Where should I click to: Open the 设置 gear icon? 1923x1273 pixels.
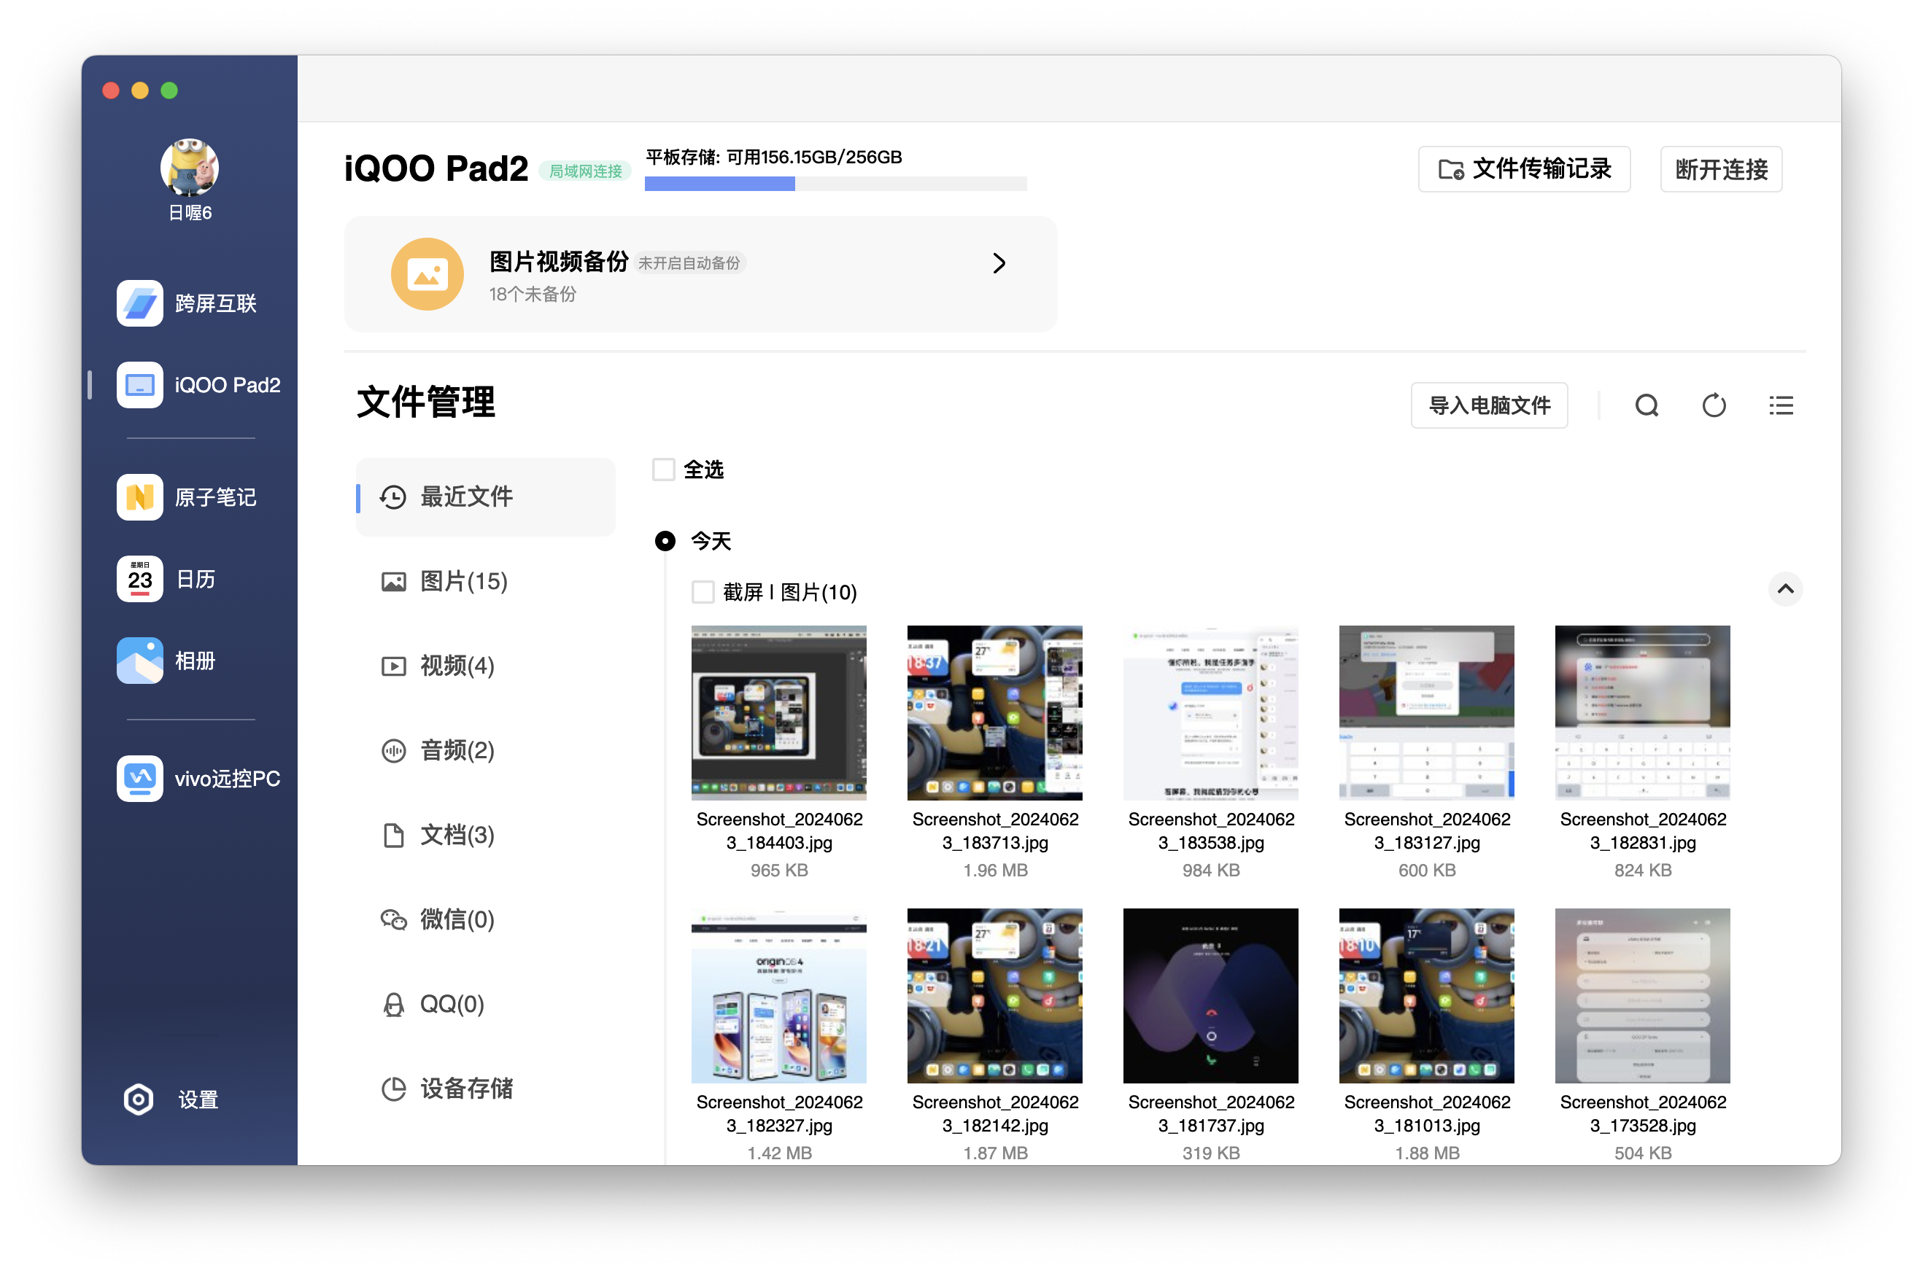click(139, 1100)
